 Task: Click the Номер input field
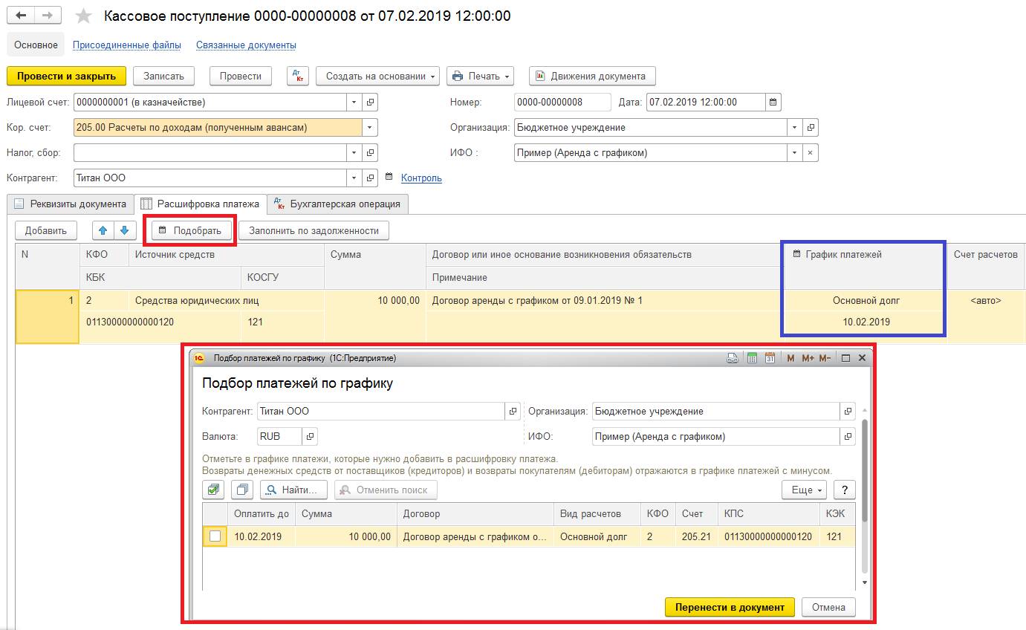pyautogui.click(x=562, y=103)
